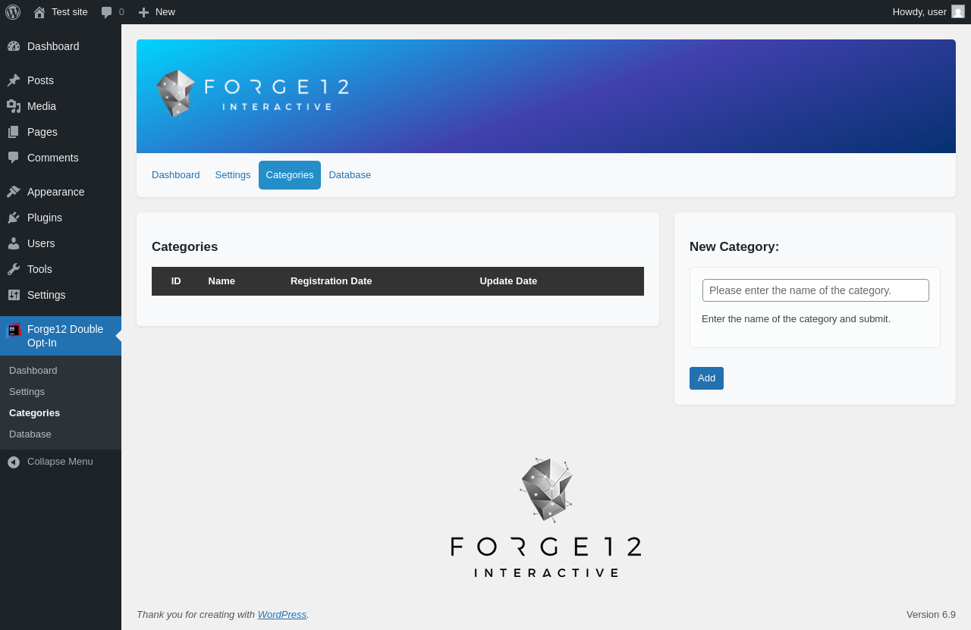This screenshot has height=630, width=971.
Task: Click the user avatar next to Howdy
Action: pos(958,11)
